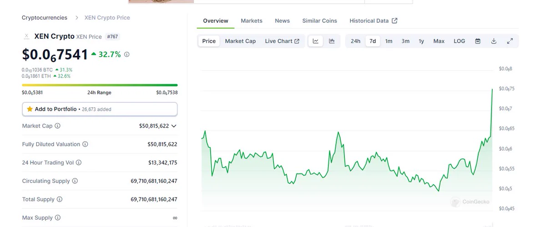This screenshot has height=227, width=546.
Task: Click the Max Supply infinity value
Action: pos(175,218)
